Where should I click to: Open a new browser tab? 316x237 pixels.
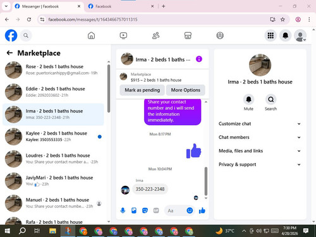(164, 6)
